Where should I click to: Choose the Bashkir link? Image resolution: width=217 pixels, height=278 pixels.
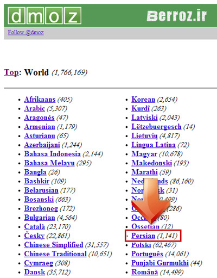coord(37,181)
